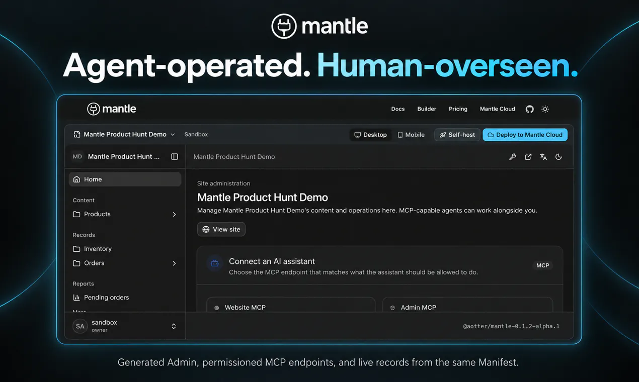The width and height of the screenshot is (639, 382).
Task: Switch to Desktop preview
Action: [370, 135]
